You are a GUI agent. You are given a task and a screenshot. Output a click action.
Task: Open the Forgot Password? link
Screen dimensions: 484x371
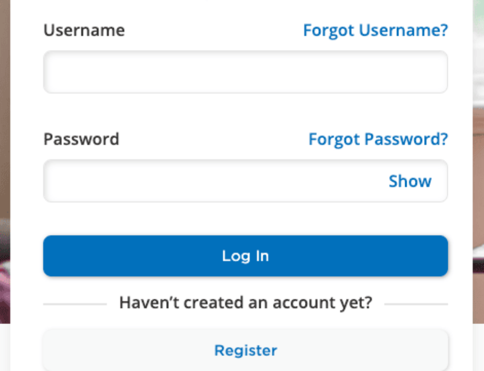pyautogui.click(x=378, y=139)
